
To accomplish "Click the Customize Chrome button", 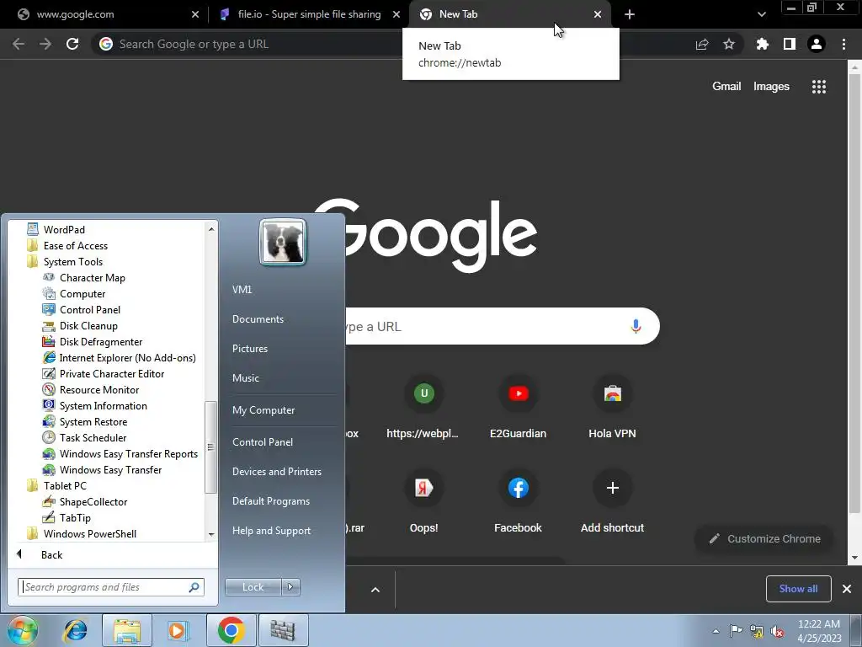I will [x=764, y=538].
